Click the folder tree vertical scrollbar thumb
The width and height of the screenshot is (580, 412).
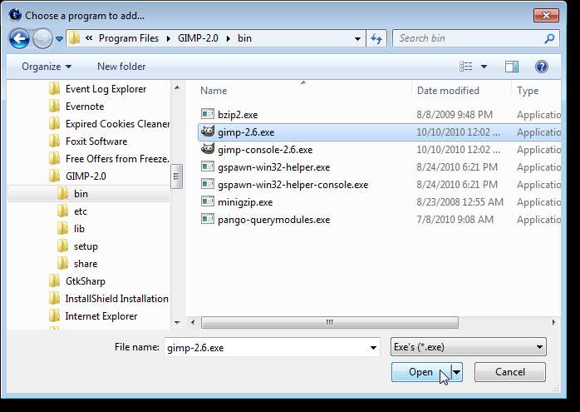pos(176,176)
